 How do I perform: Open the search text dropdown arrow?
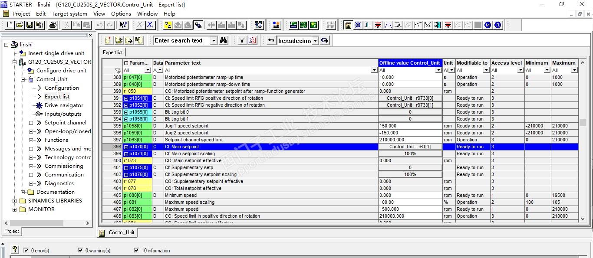click(214, 41)
